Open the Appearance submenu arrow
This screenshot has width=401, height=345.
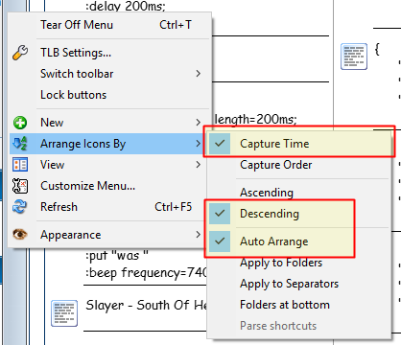click(199, 235)
